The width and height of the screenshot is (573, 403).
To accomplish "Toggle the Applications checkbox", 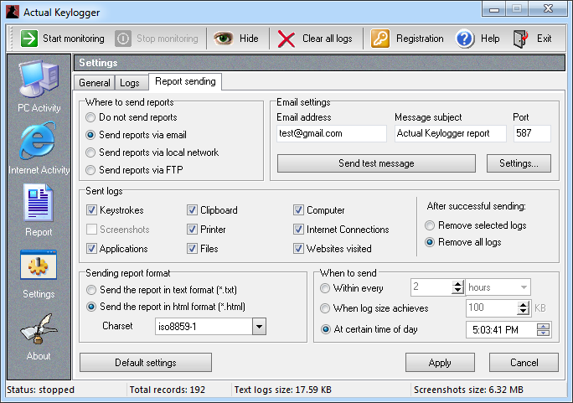I will pos(91,249).
